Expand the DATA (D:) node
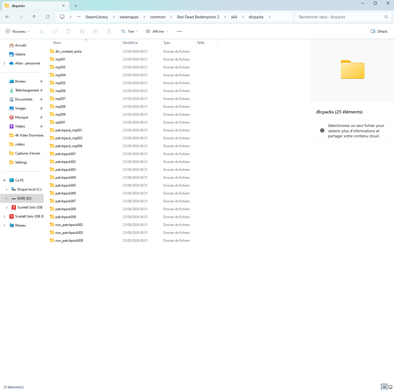This screenshot has width=394, height=390. point(6,198)
